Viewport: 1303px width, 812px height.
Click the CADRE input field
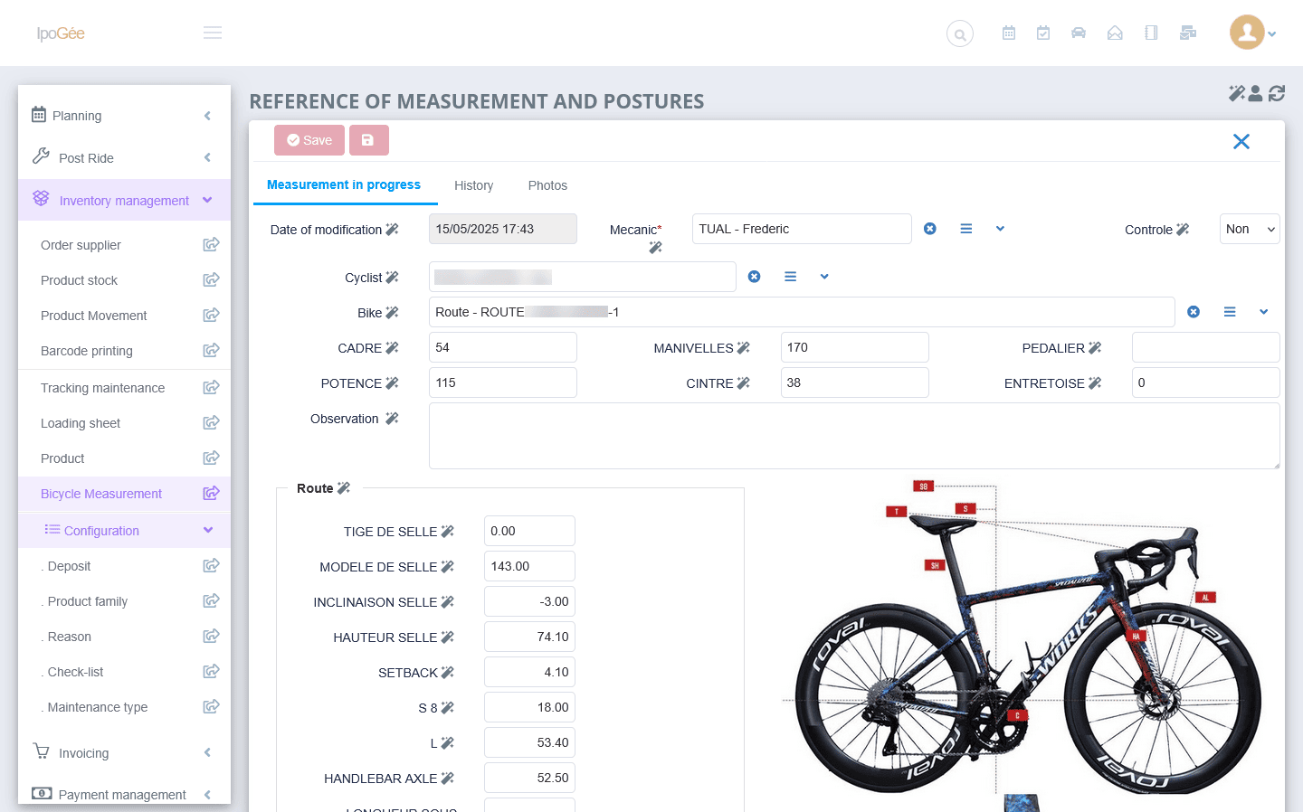502,347
